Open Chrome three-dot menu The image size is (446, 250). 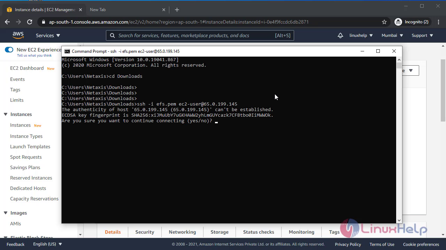click(438, 22)
